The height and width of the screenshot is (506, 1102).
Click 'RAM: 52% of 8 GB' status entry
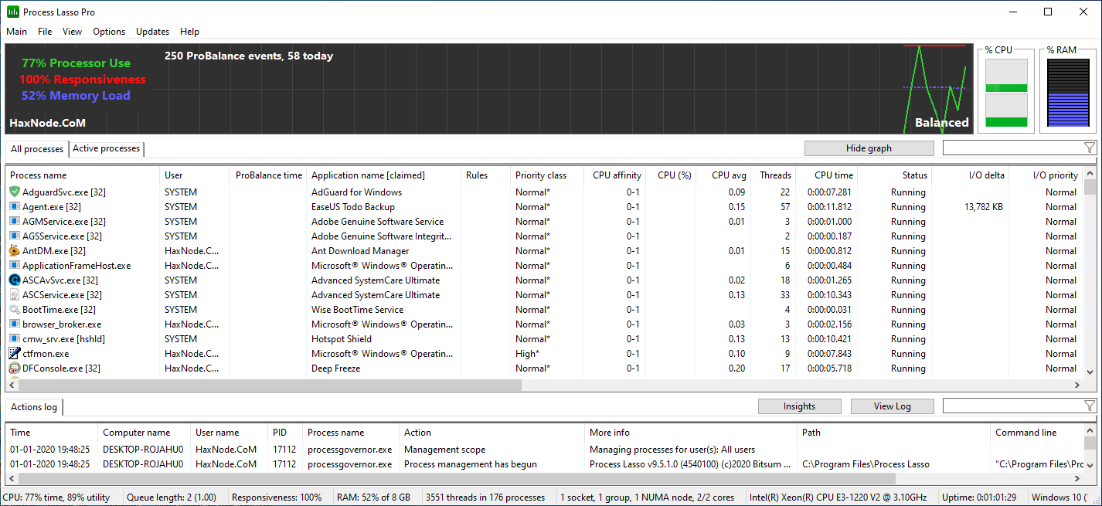tap(373, 497)
